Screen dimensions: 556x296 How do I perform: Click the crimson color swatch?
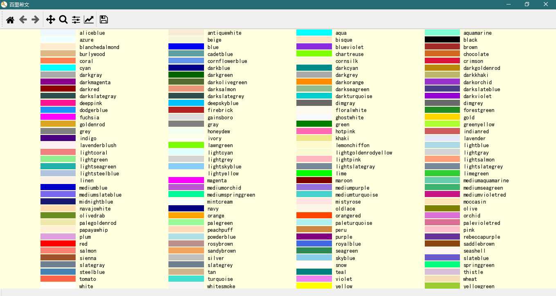click(442, 61)
